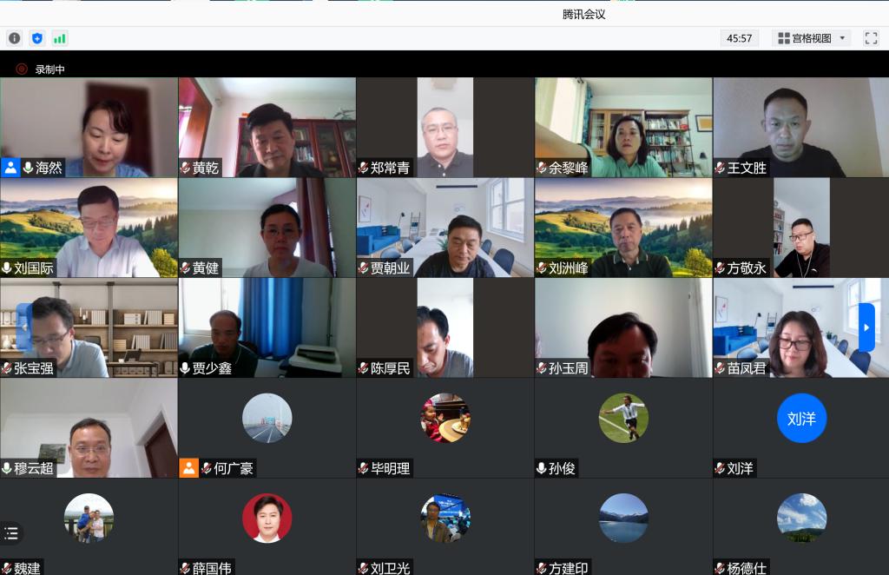
Task: Click 孙俊's active microphone icon
Action: coord(542,468)
